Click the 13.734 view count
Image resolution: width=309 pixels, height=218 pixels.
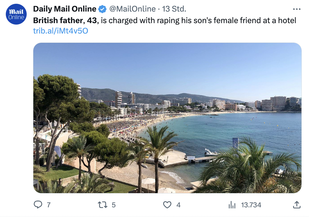[x=251, y=205]
